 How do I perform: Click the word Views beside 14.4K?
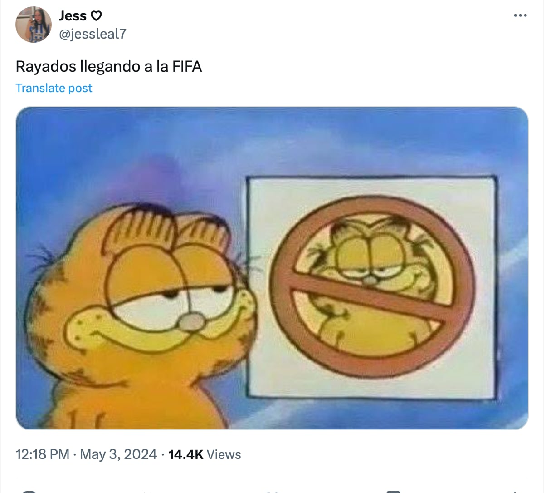coord(224,454)
